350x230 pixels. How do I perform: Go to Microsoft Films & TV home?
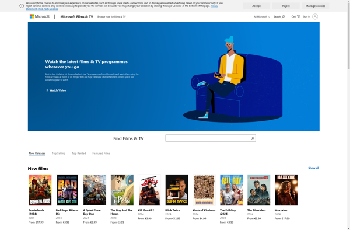(76, 16)
